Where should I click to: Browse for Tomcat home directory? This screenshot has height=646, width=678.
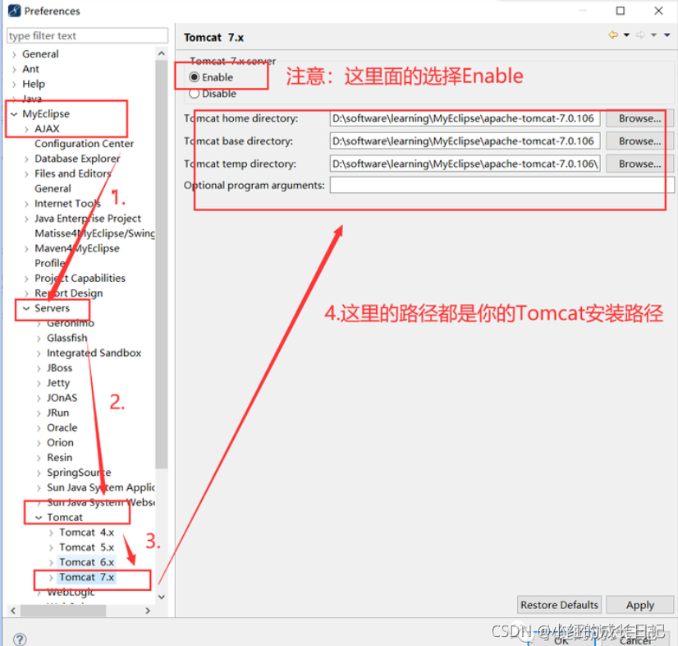coord(639,118)
